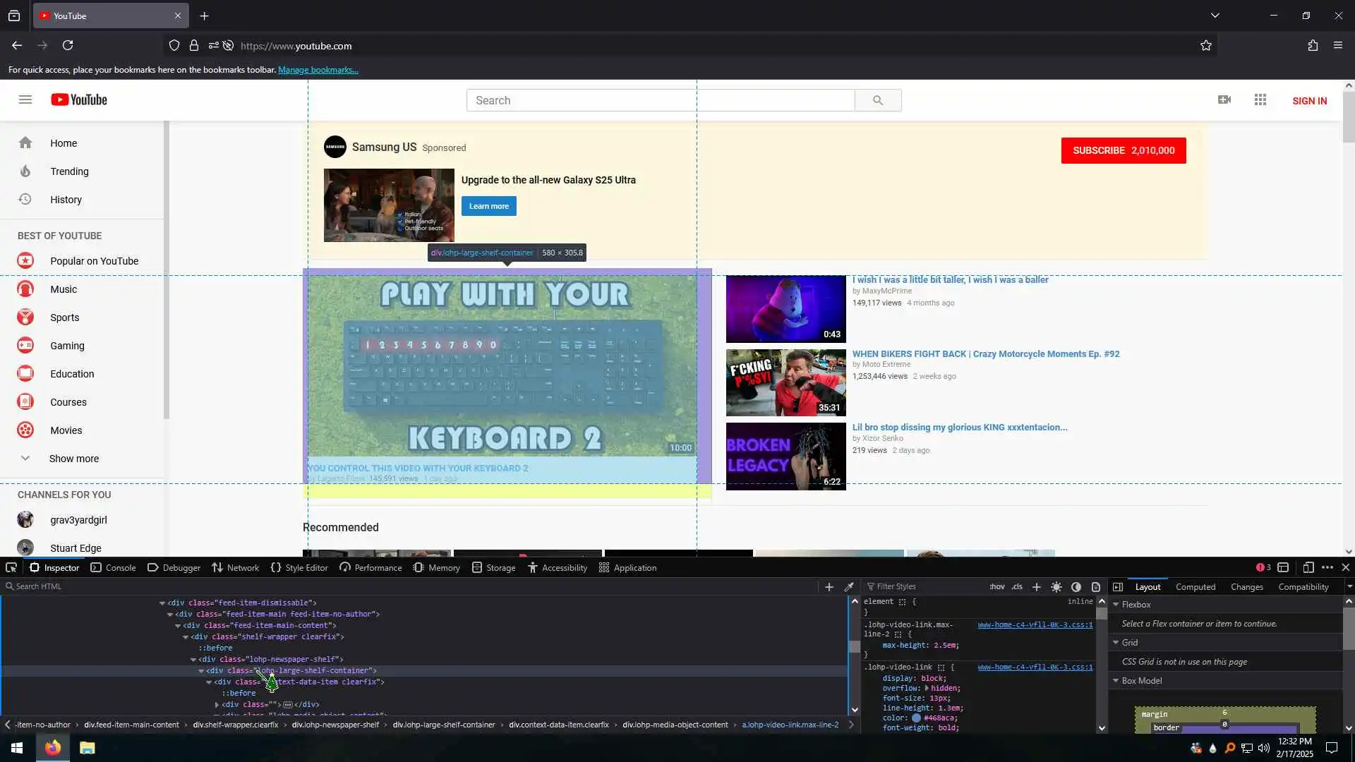Toggle light color scheme simulation
The width and height of the screenshot is (1355, 762).
click(1056, 586)
